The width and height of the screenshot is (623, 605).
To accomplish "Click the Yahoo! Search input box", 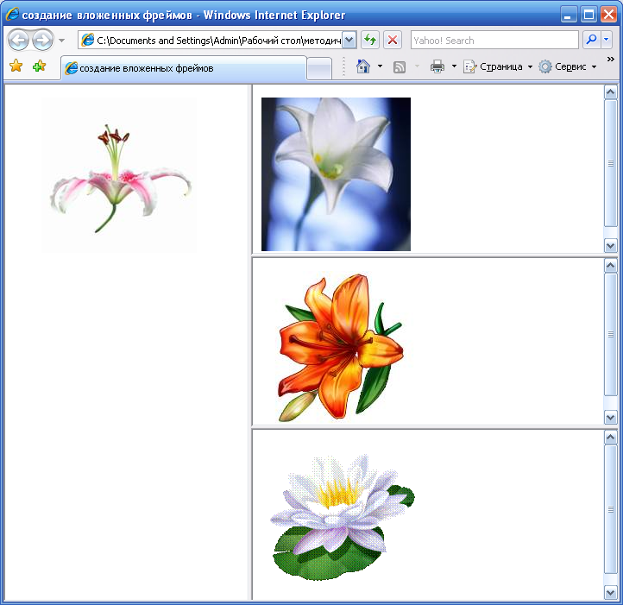I will coord(494,41).
